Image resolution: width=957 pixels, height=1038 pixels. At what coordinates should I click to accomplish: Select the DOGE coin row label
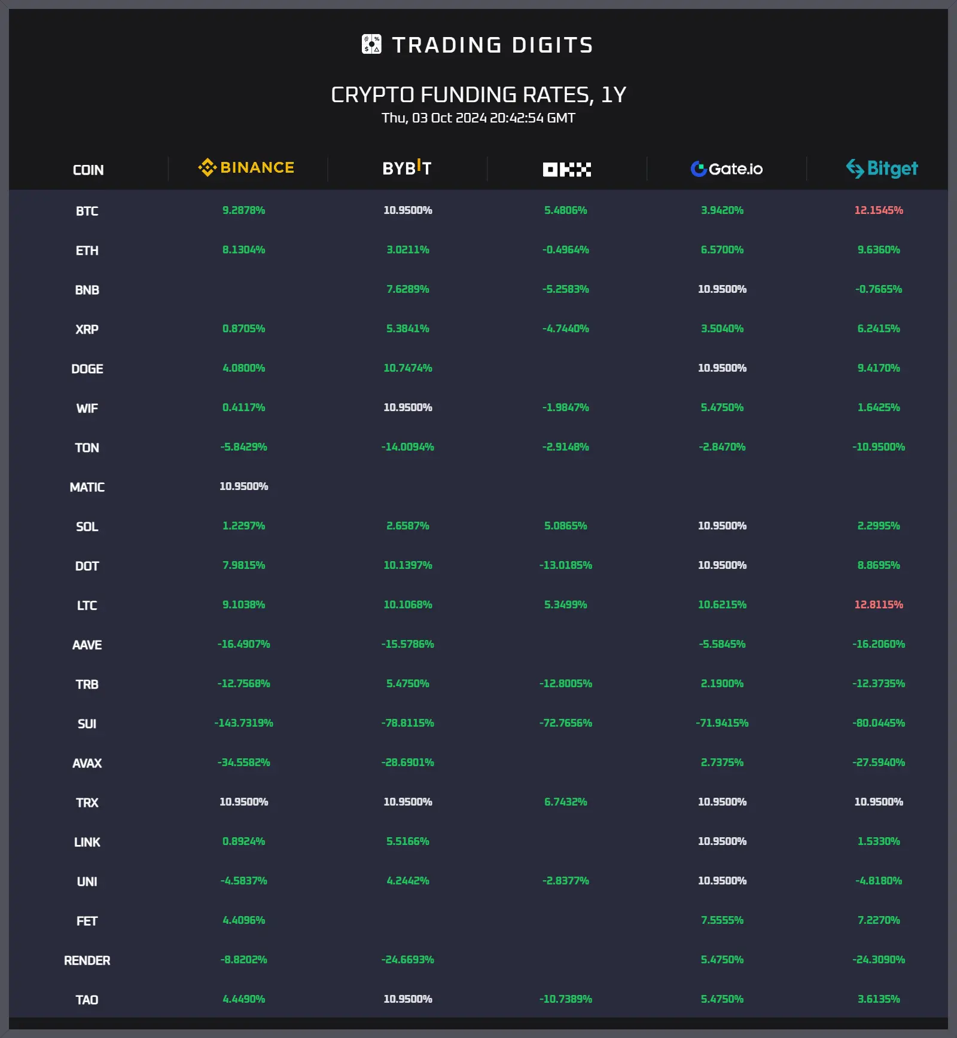87,369
